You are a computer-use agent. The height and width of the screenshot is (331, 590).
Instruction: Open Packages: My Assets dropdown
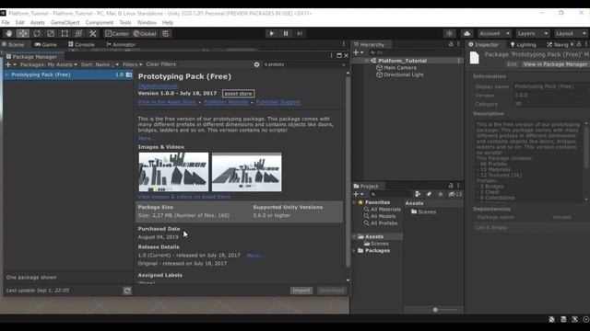coord(48,64)
